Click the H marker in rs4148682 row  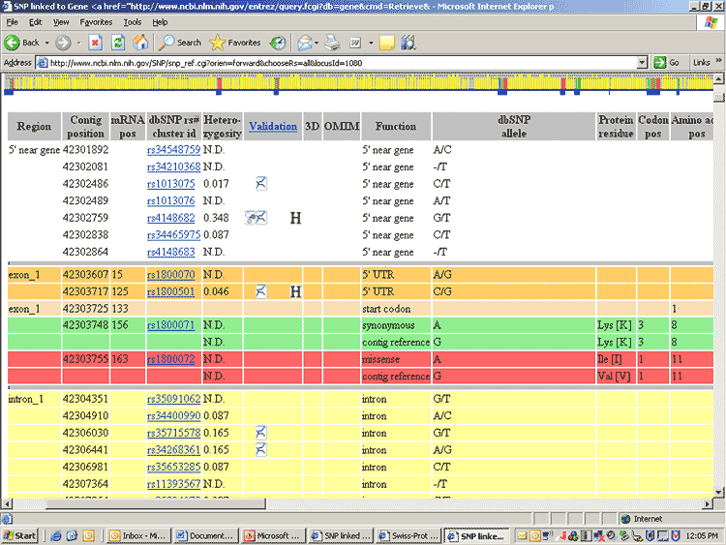(295, 218)
